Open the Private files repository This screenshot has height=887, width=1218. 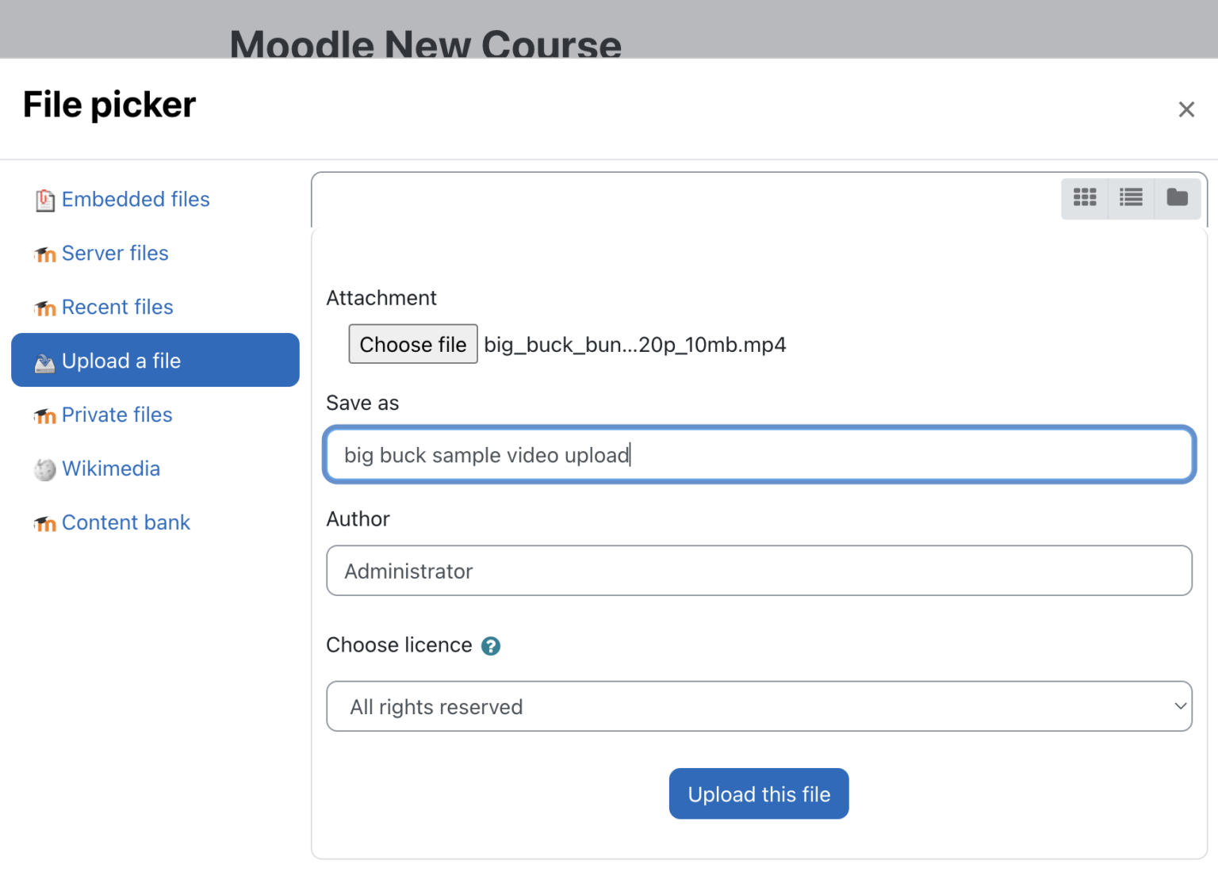point(117,415)
